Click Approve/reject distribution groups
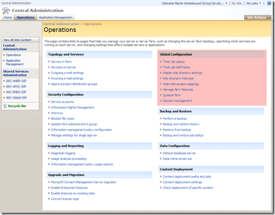Image resolution: width=275 pixels, height=215 pixels. point(74,84)
